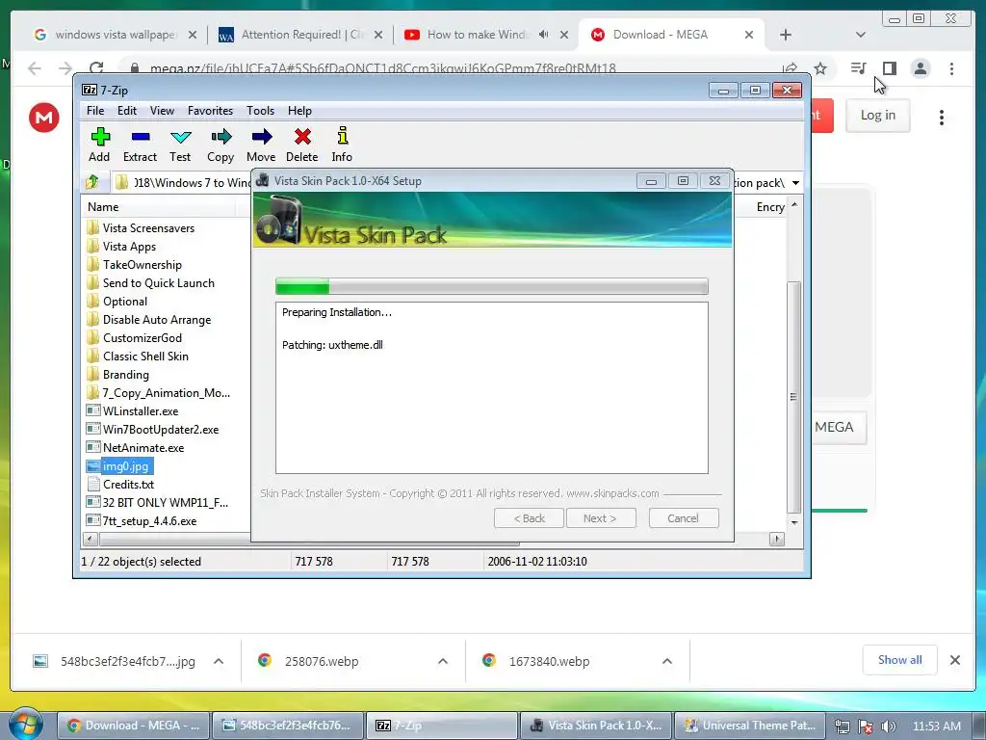Close the Chrome downloads bar
986x740 pixels.
pos(954,660)
